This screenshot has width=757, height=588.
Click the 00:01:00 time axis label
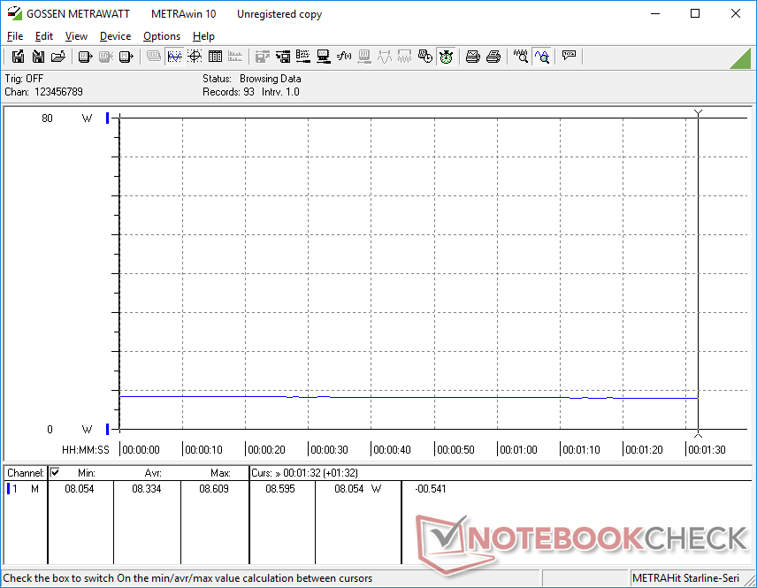coord(518,449)
